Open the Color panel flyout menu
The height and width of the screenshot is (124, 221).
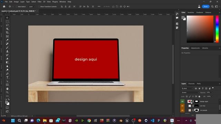220,12
